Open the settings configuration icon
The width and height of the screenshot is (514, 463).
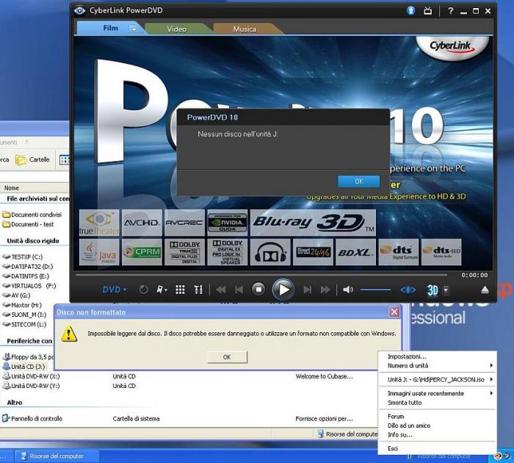click(x=198, y=290)
